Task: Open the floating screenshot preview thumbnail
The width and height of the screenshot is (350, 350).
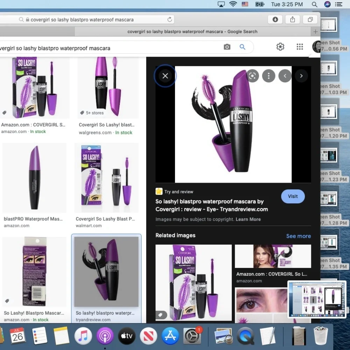Action: pos(317,299)
